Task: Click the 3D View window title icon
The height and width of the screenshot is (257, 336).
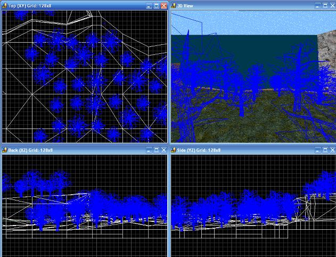Action: 174,5
